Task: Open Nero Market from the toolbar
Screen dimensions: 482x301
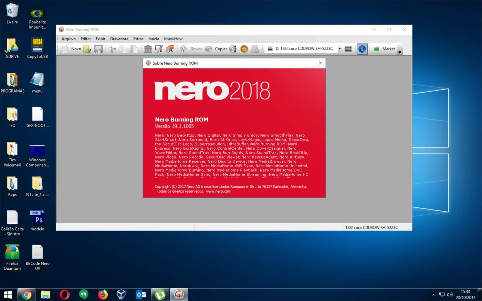Action: (x=384, y=49)
